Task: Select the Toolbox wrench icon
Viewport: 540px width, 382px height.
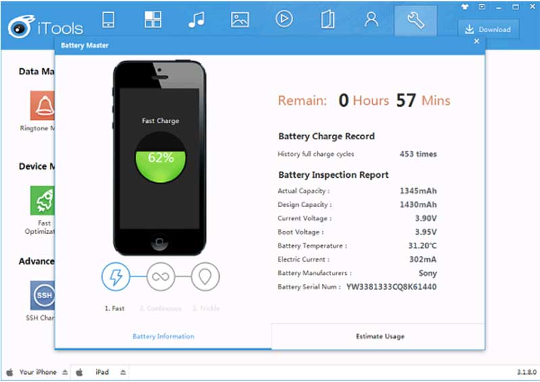Action: [x=416, y=20]
